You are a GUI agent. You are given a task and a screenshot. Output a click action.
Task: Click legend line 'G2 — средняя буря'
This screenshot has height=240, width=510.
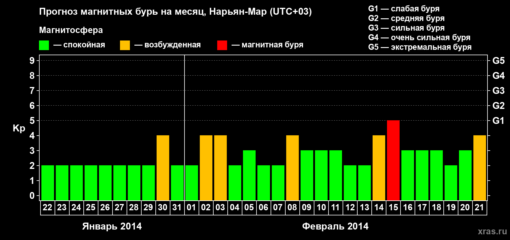click(406, 18)
